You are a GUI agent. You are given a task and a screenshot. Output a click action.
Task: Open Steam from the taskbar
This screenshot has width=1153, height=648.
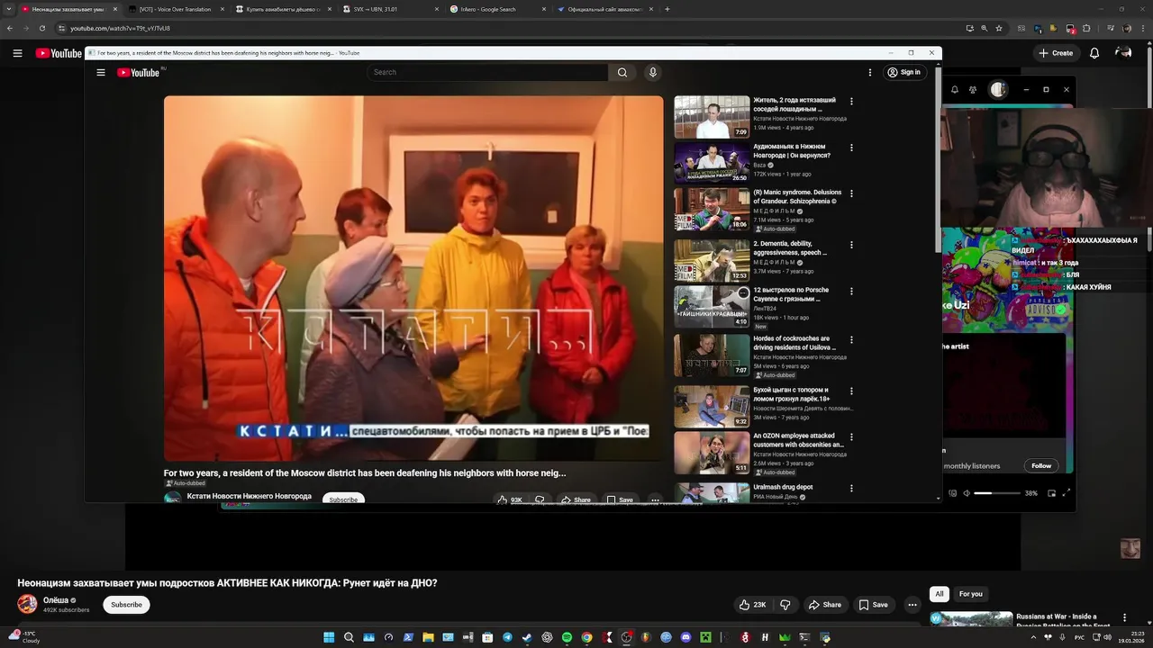(x=527, y=637)
